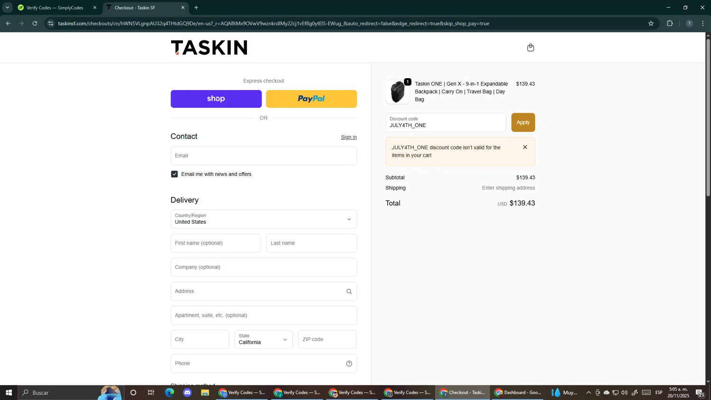Open Discord from the taskbar
The width and height of the screenshot is (711, 400).
[187, 392]
